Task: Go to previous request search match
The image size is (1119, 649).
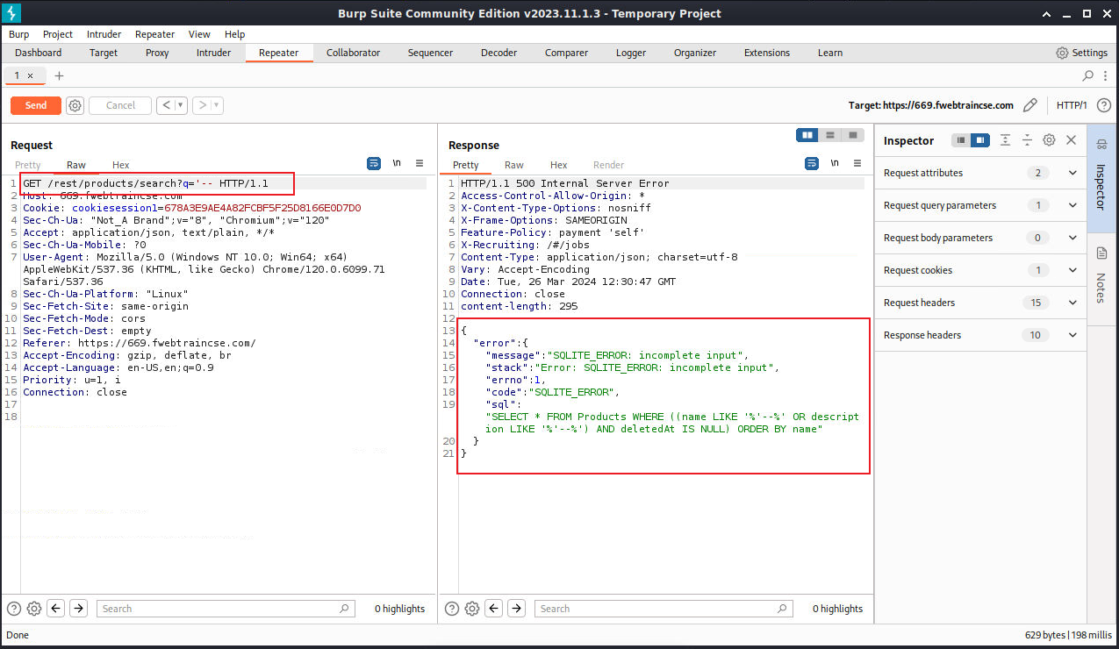Action: coord(56,609)
